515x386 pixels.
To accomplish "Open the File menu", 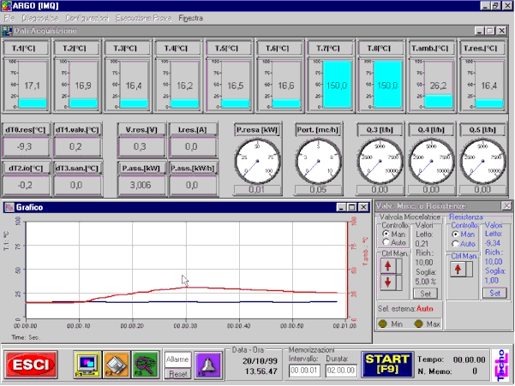I will pyautogui.click(x=9, y=18).
